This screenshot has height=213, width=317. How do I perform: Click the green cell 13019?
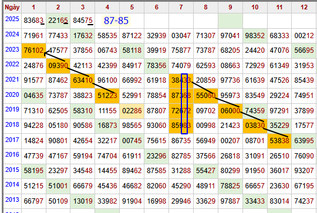[83, 201]
